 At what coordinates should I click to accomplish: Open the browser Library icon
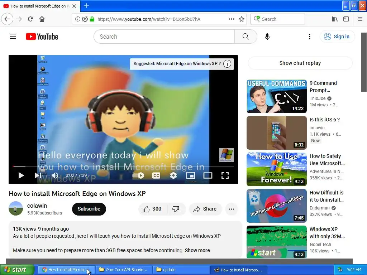(x=335, y=19)
